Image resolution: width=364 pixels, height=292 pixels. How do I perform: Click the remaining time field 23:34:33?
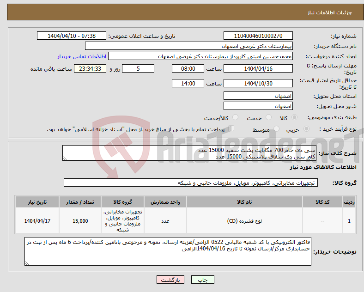tap(90, 68)
